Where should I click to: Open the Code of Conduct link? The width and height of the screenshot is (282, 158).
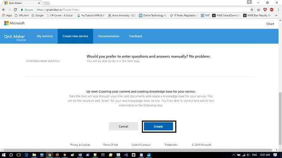141,145
